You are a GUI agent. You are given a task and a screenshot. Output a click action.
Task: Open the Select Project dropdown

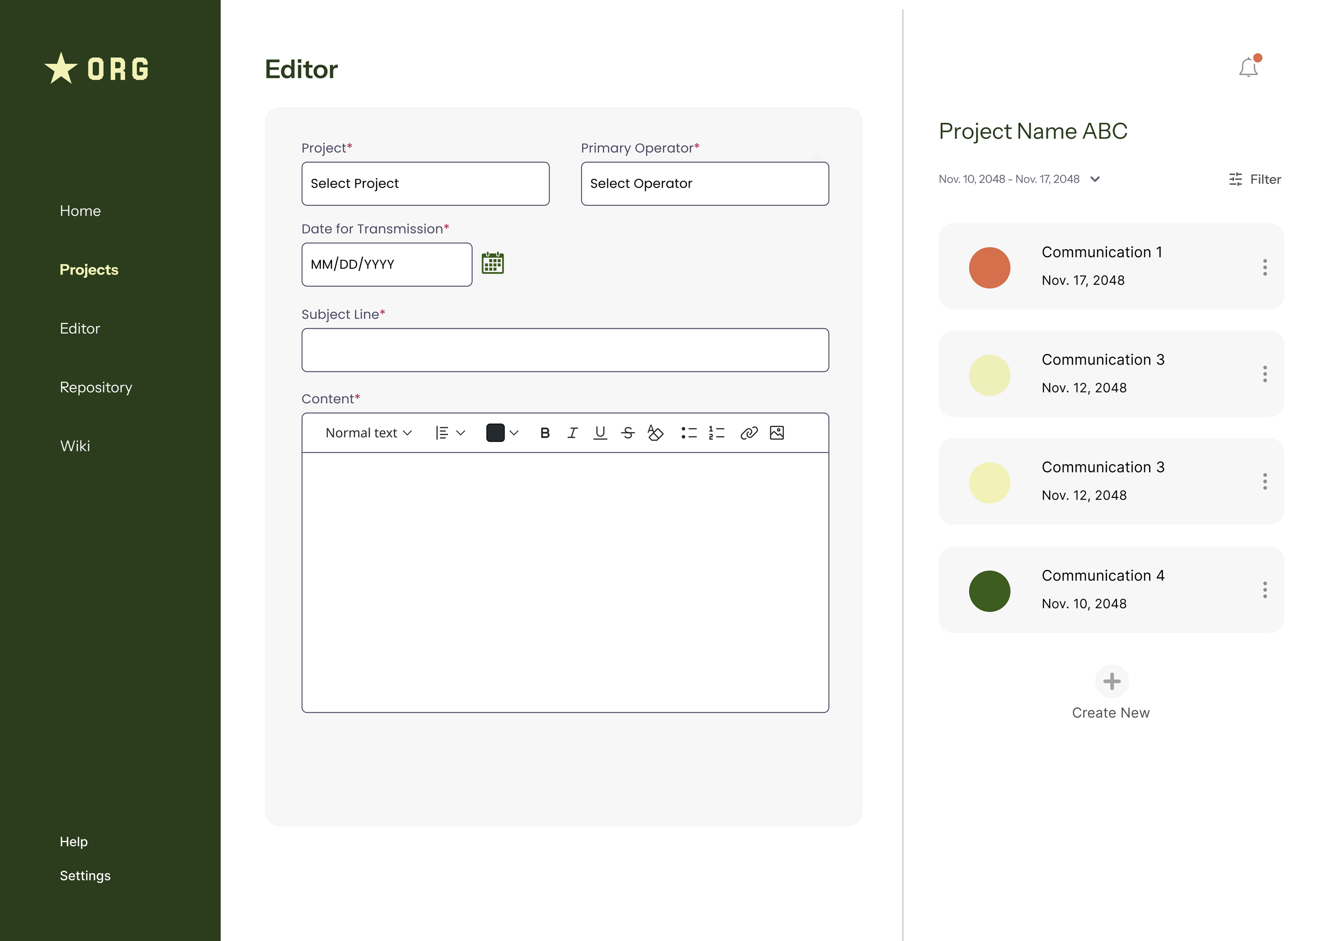pyautogui.click(x=425, y=184)
